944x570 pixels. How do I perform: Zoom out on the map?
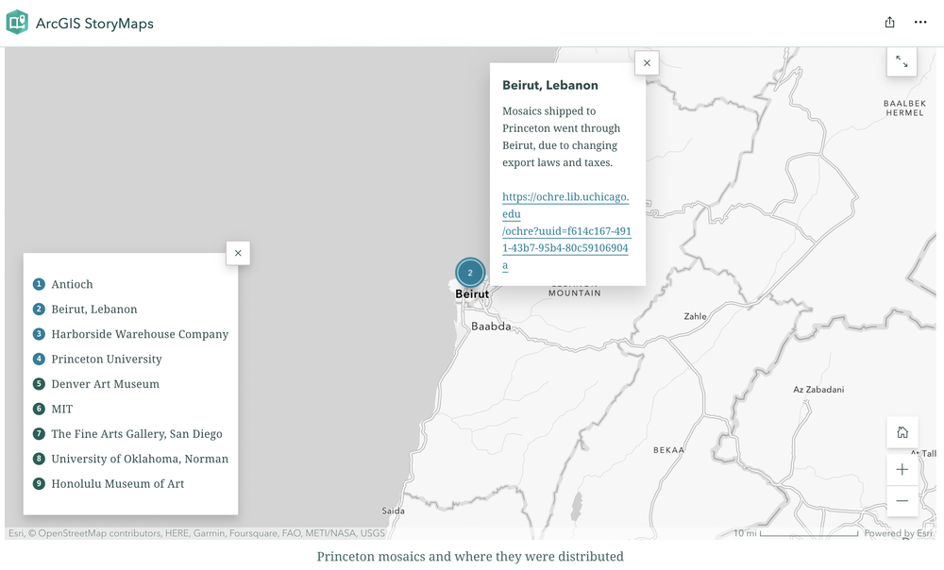[902, 501]
